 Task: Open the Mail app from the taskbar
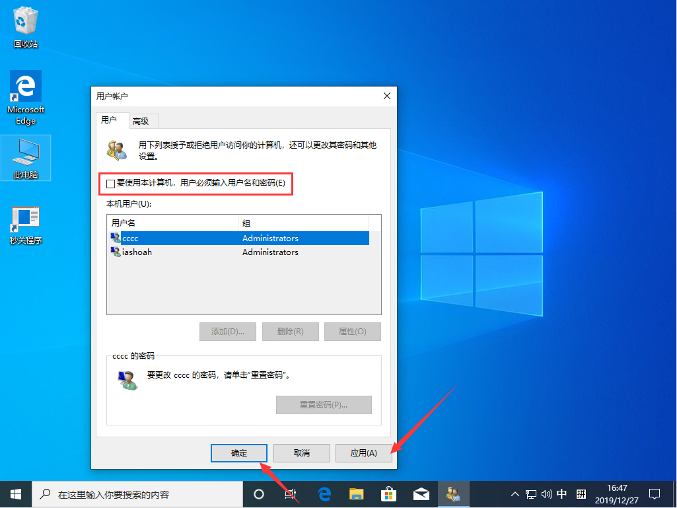[421, 493]
